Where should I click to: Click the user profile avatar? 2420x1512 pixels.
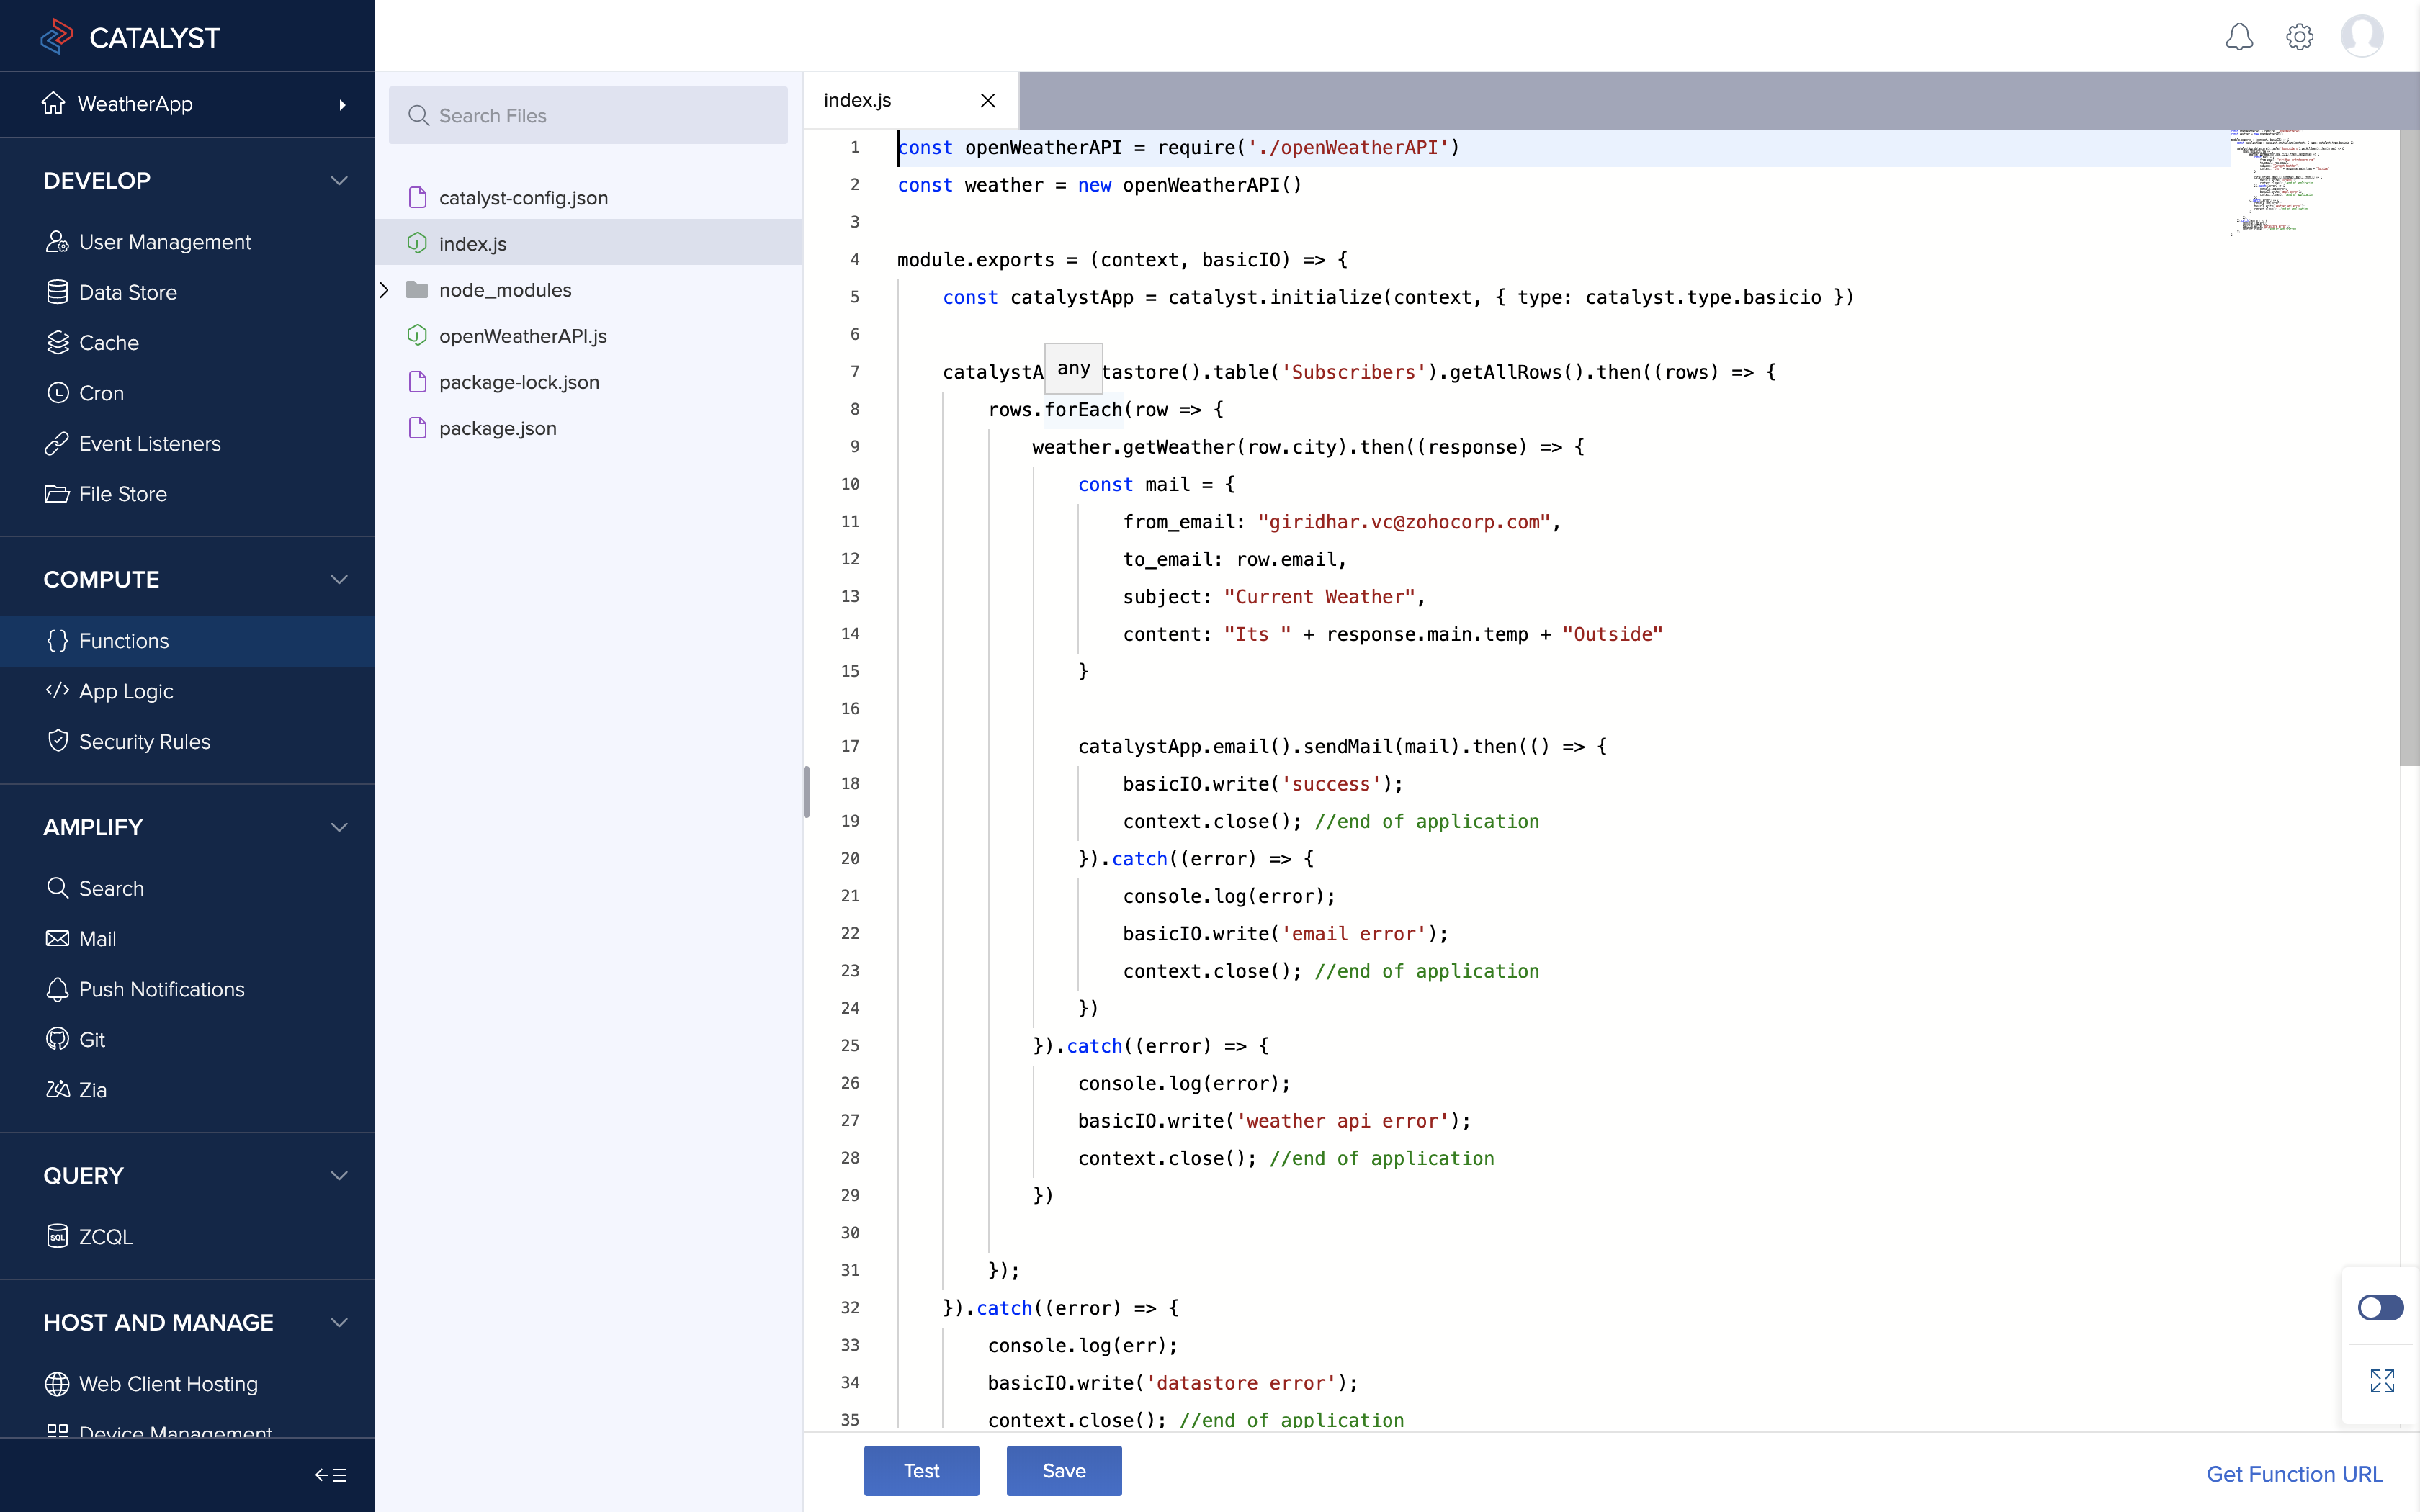click(2361, 37)
